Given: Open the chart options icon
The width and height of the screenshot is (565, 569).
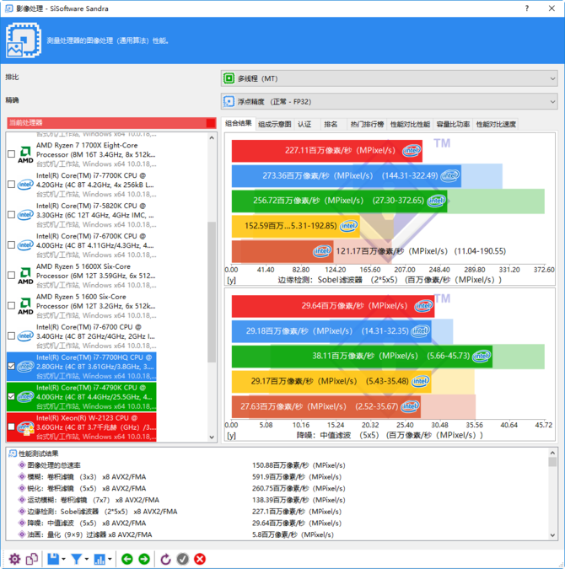Looking at the screenshot, I should point(100,559).
